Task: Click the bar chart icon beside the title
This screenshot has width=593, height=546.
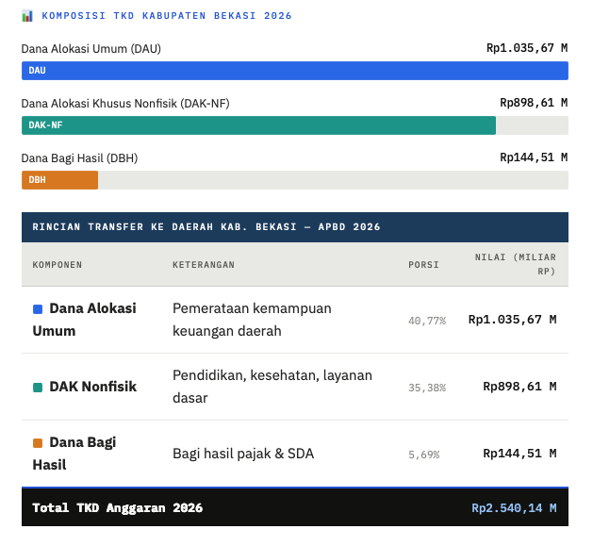Action: 27,16
